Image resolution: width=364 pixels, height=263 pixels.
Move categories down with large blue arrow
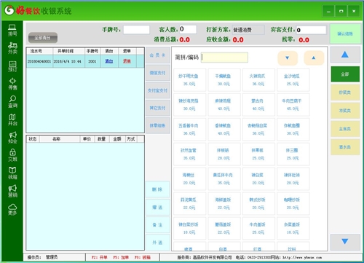(345, 242)
